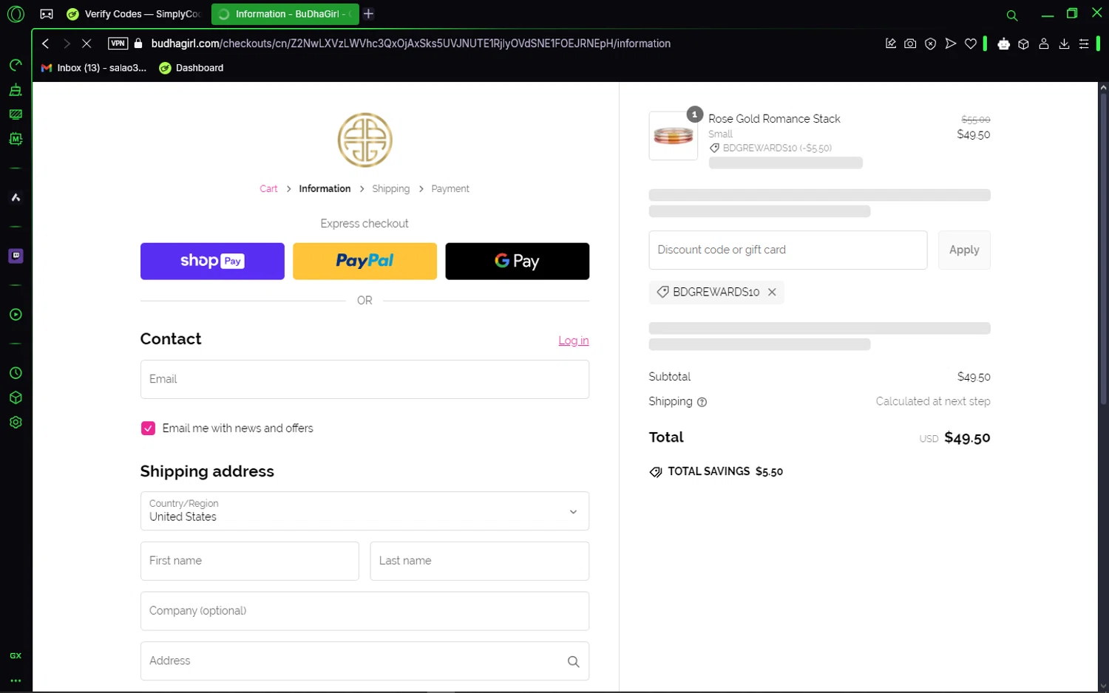Stop loading the page with X button
The width and height of the screenshot is (1109, 693).
coord(87,44)
